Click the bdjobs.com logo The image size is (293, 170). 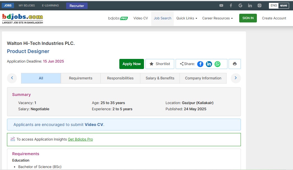coord(23,19)
